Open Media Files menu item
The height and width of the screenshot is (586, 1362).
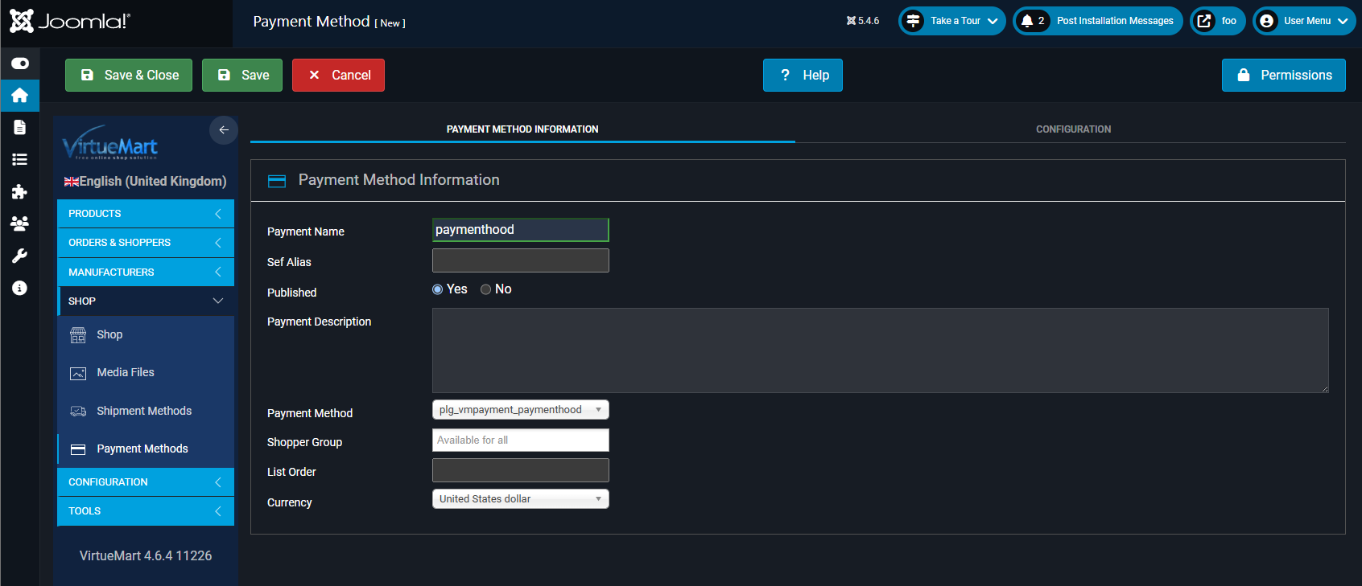pyautogui.click(x=146, y=373)
